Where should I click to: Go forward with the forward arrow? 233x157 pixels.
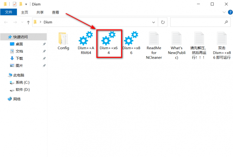click(15, 22)
